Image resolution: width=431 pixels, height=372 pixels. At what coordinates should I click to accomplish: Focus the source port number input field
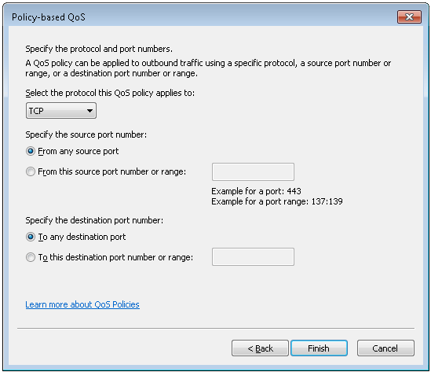(253, 171)
